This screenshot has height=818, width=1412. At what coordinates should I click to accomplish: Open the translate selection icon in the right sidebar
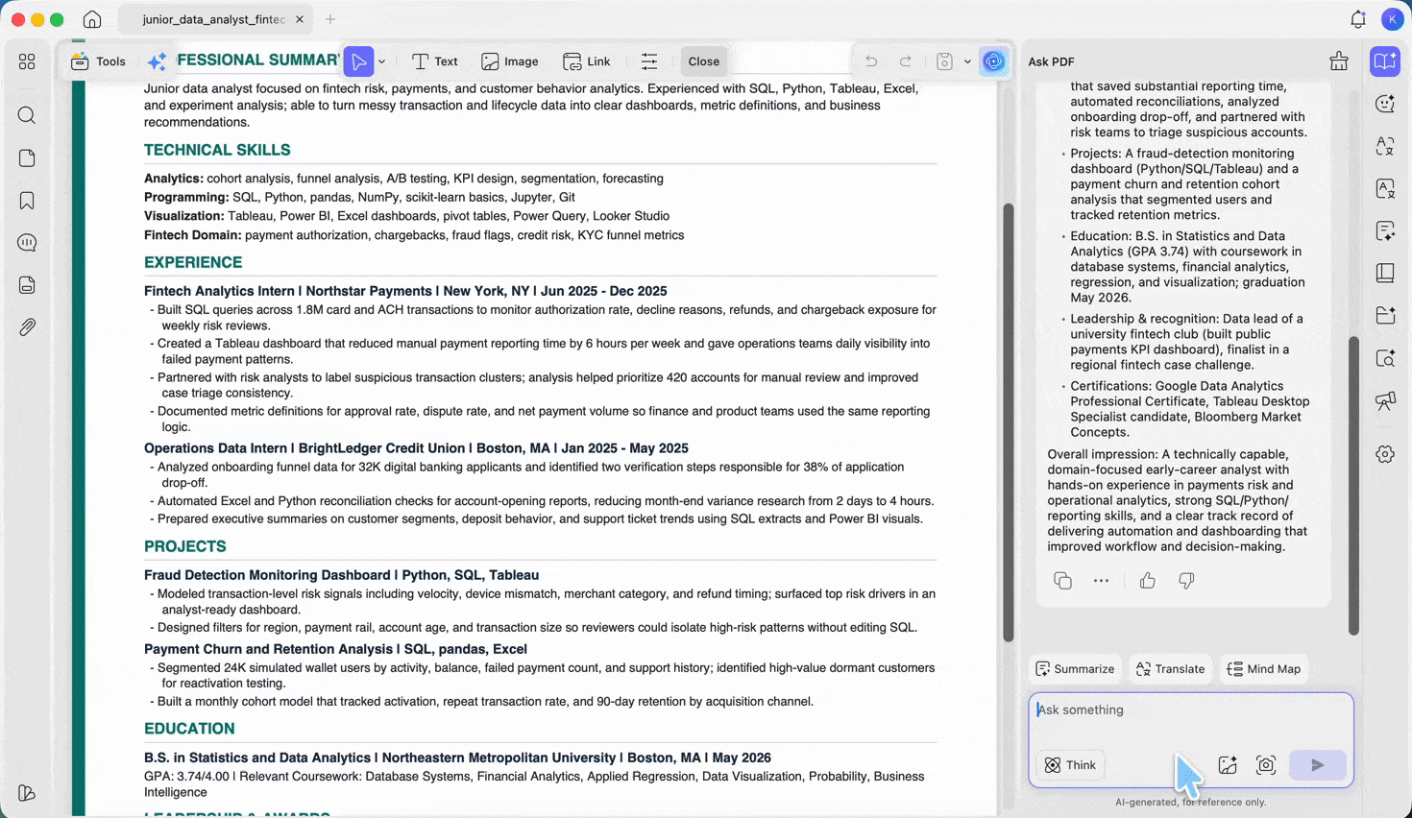coord(1385,146)
